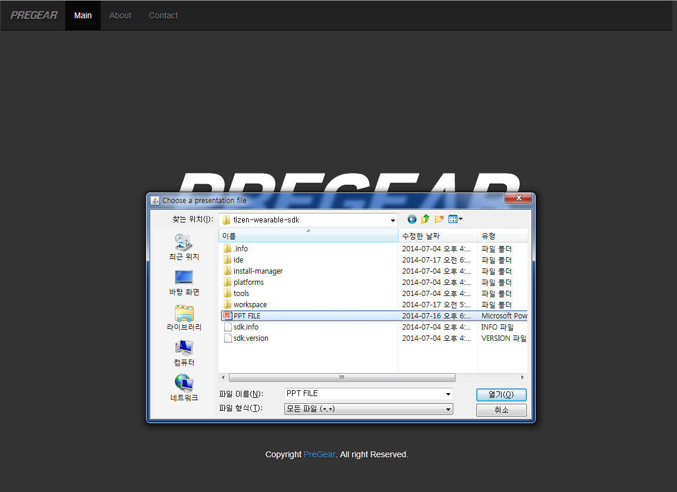Open Libraries (라이브러리) shortcut
The height and width of the screenshot is (492, 677).
pos(184,318)
